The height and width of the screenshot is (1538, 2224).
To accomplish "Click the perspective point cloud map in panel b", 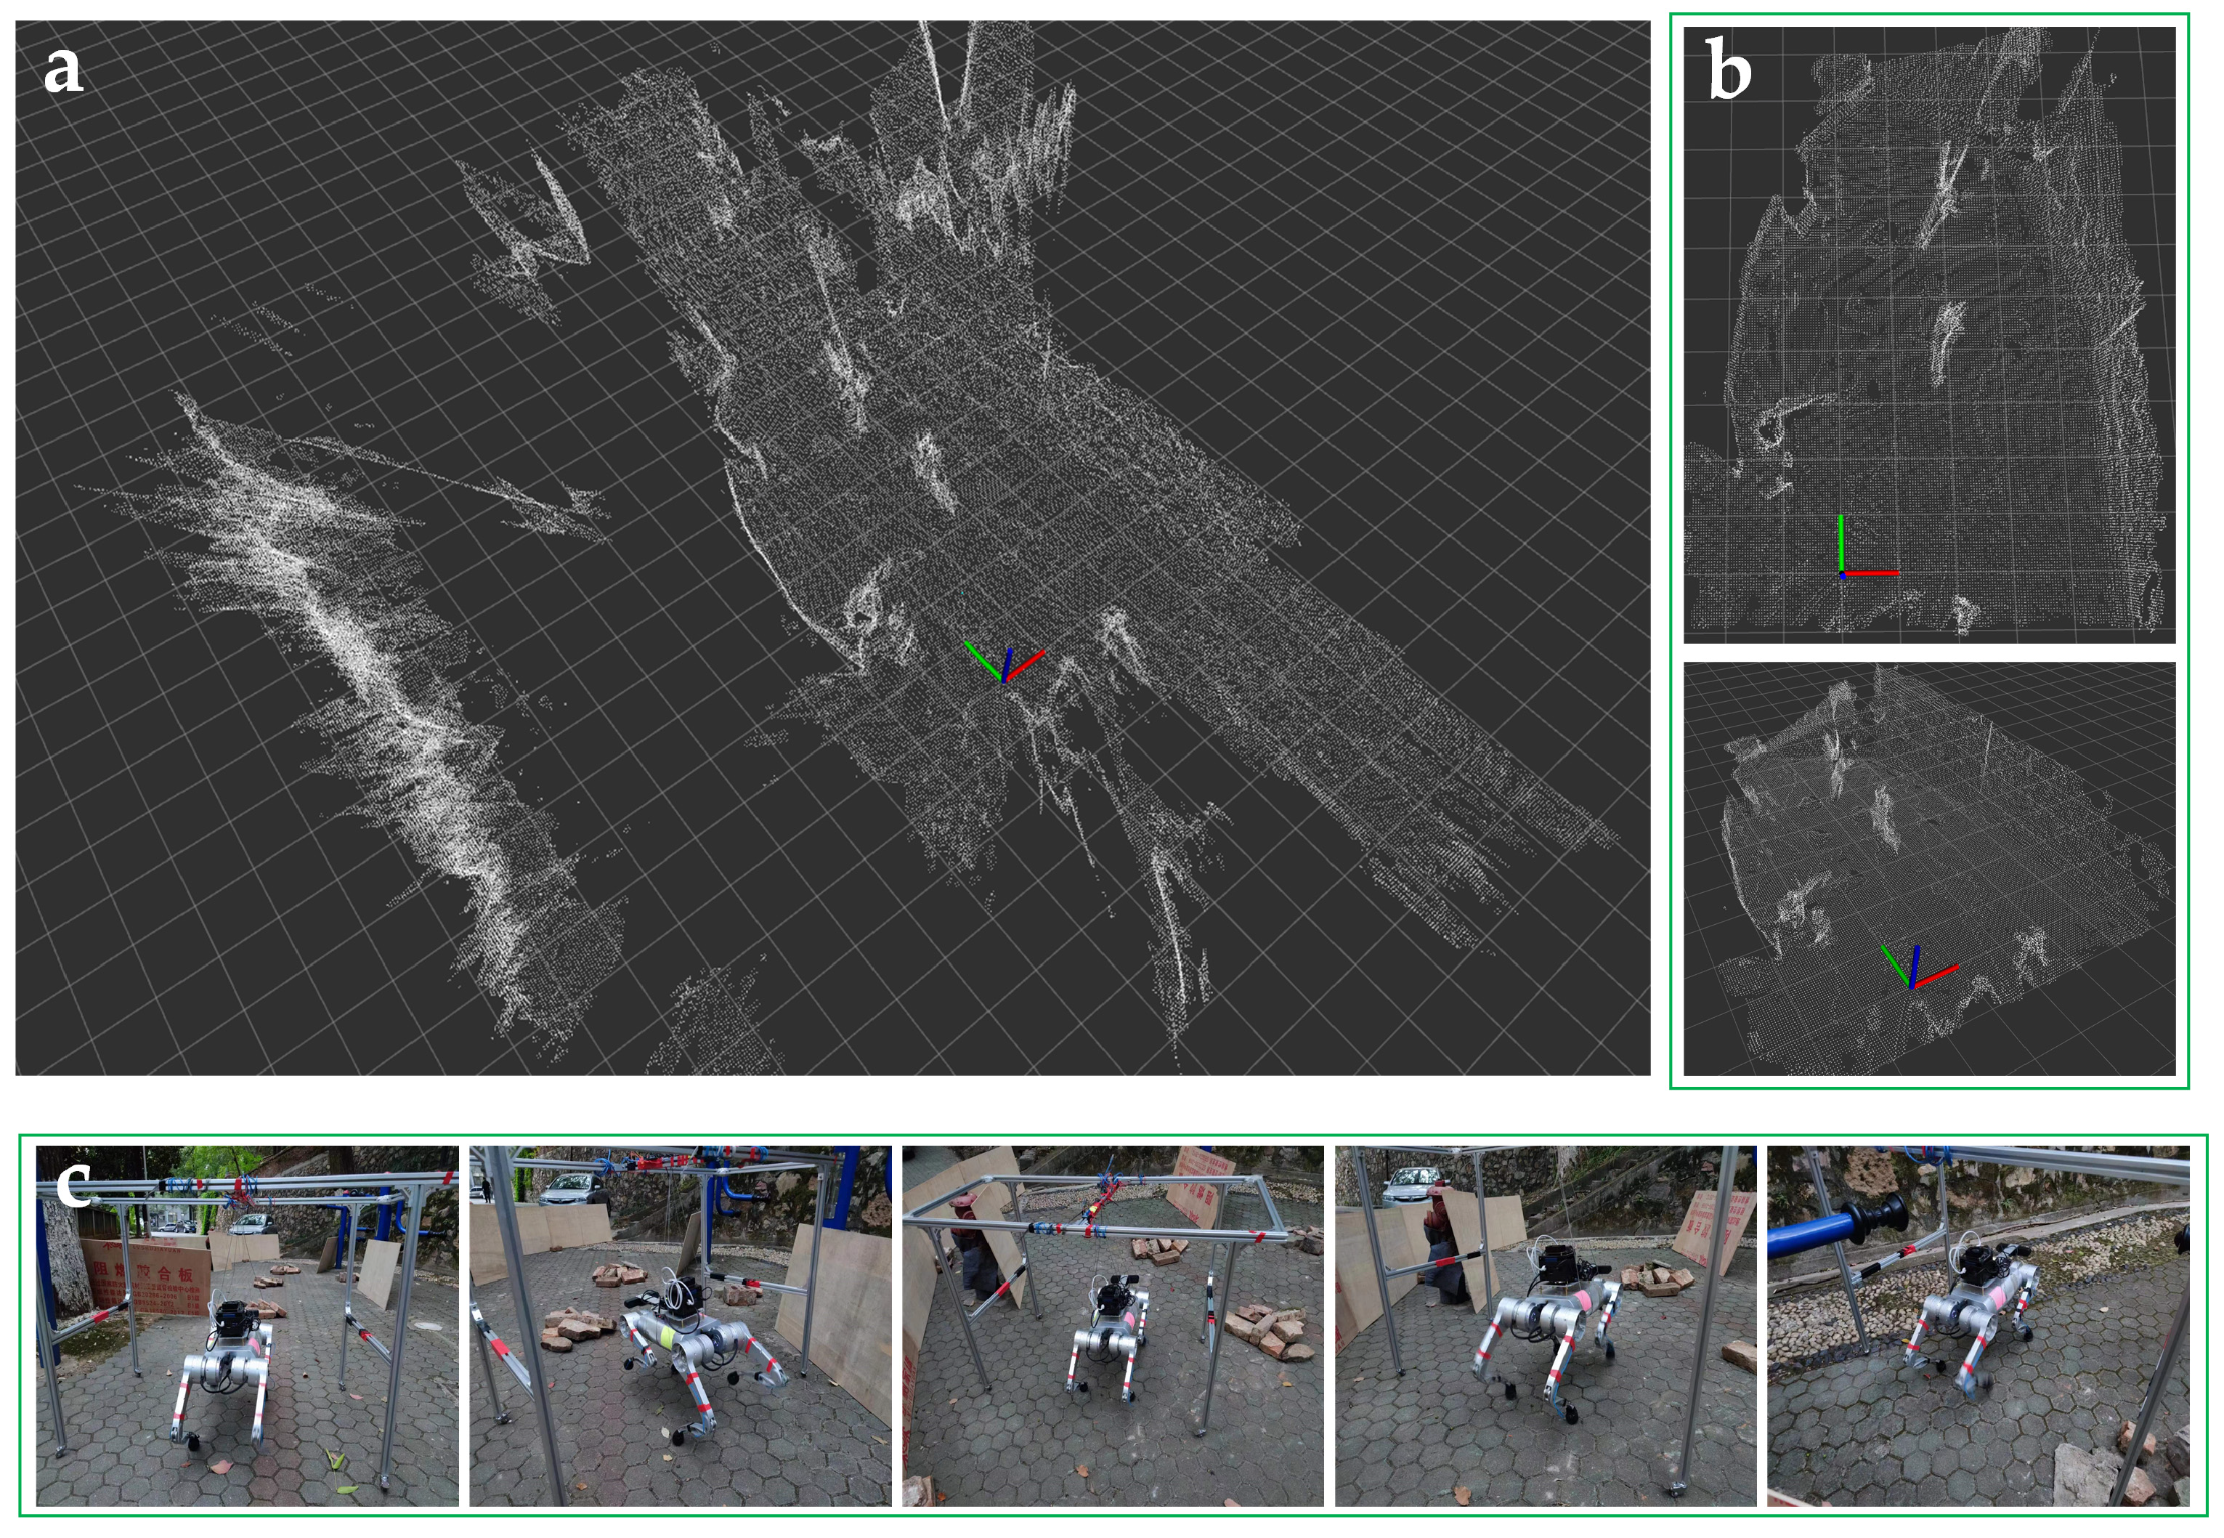I will point(1929,867).
